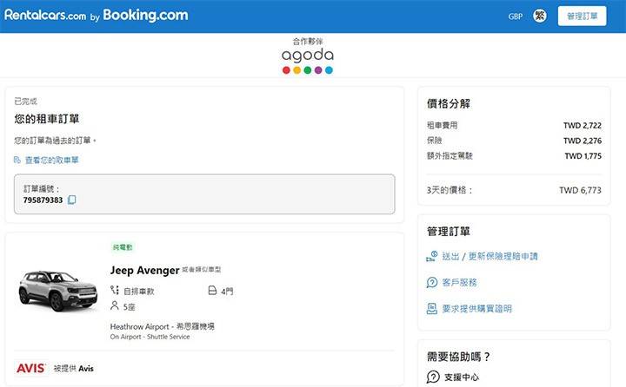Open the GBP currency selector

point(516,16)
